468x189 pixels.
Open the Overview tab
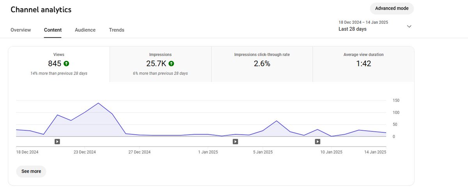point(21,30)
